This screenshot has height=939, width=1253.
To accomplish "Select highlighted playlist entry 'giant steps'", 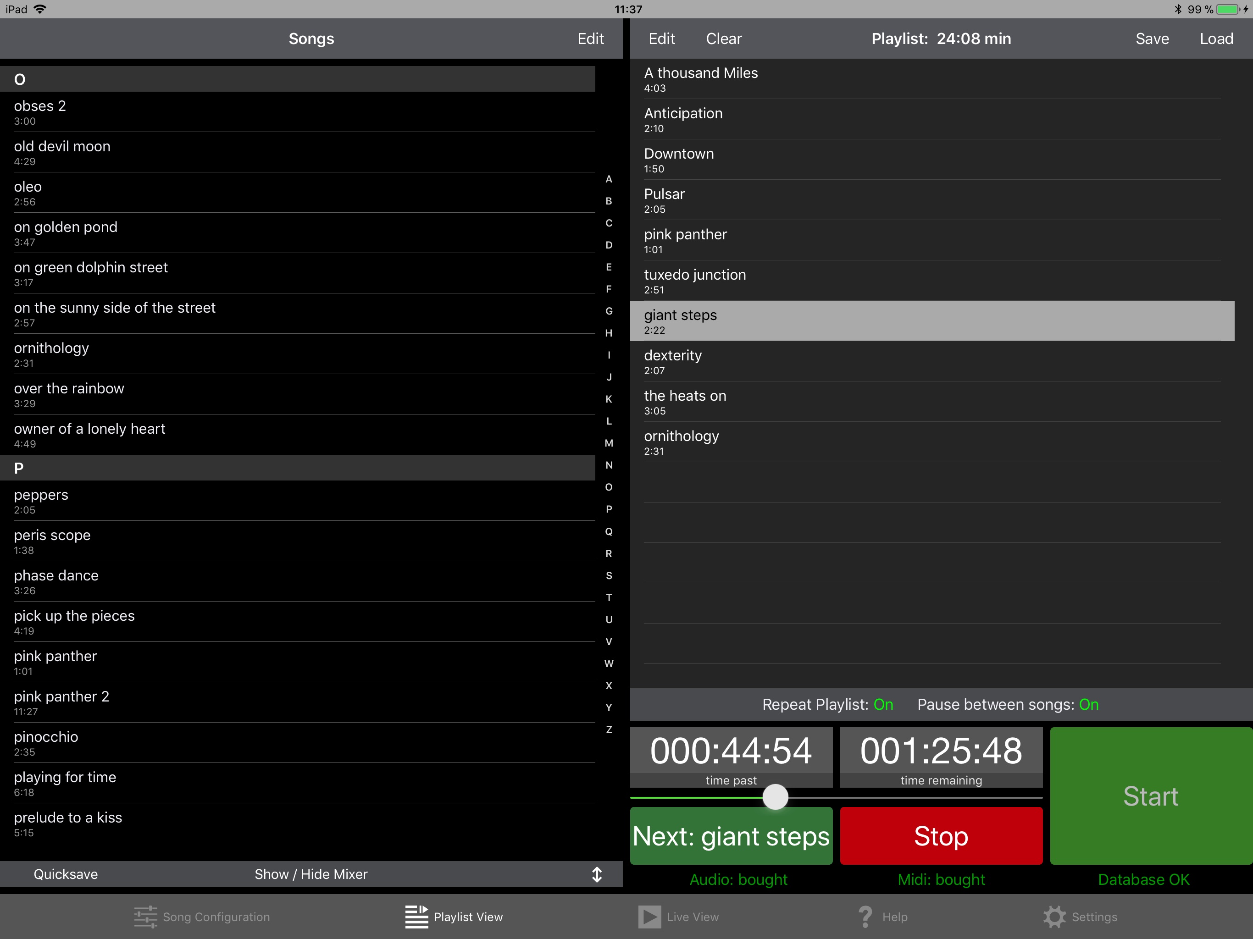I will [932, 321].
